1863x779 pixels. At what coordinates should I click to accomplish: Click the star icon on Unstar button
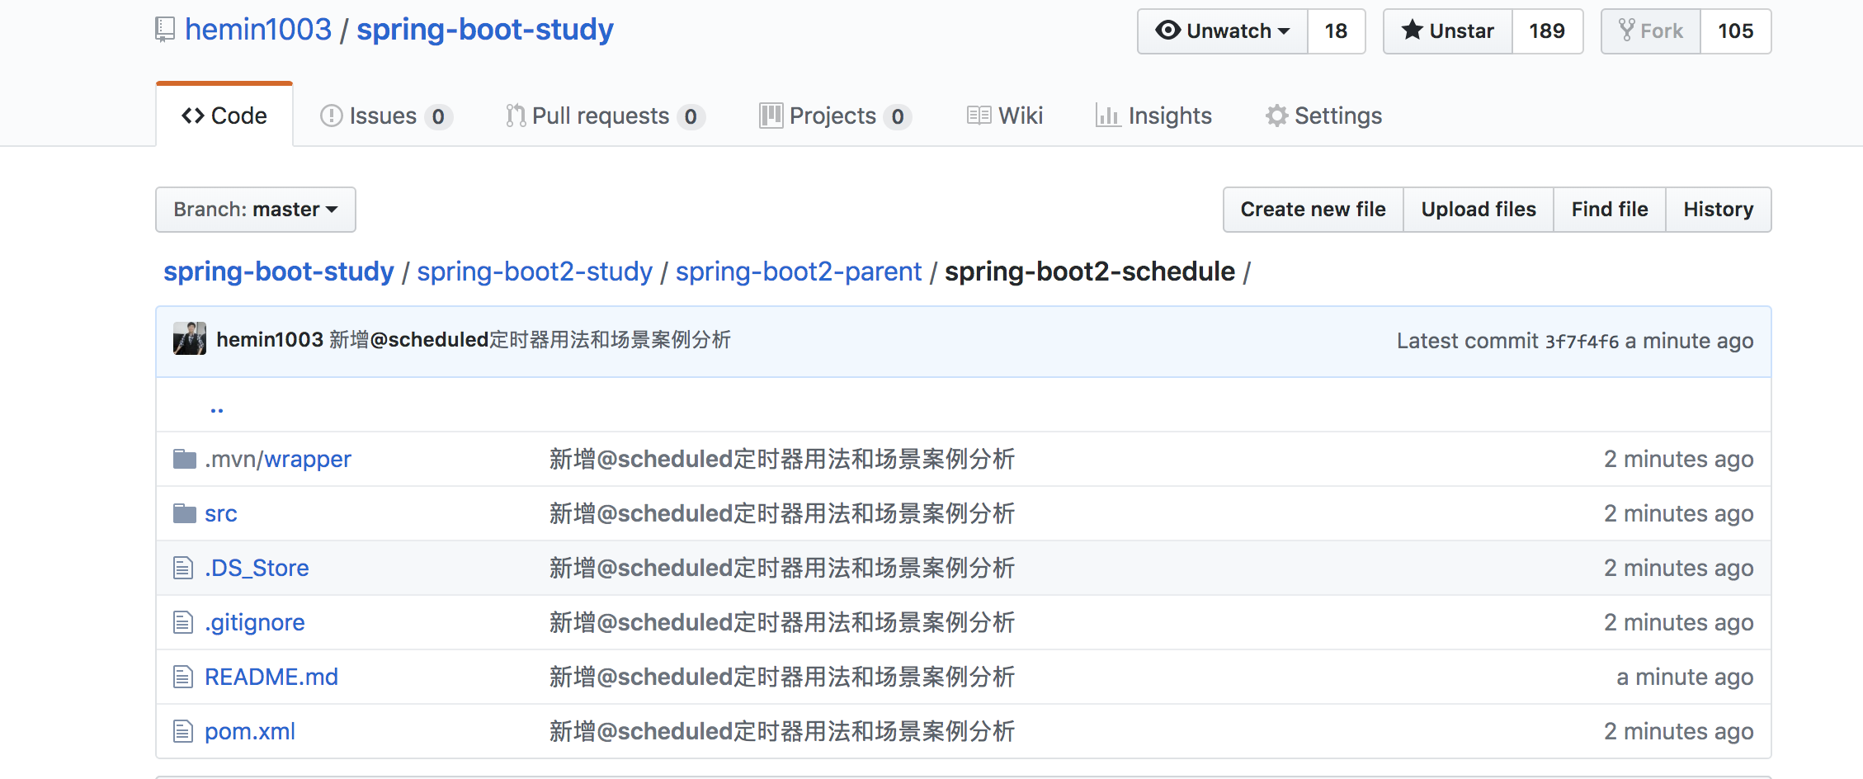(x=1412, y=31)
